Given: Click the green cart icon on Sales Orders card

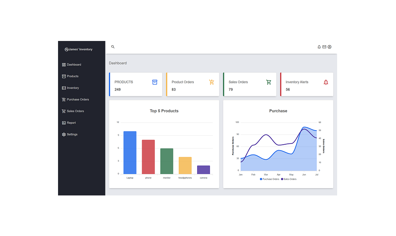Looking at the screenshot, I should (x=269, y=82).
